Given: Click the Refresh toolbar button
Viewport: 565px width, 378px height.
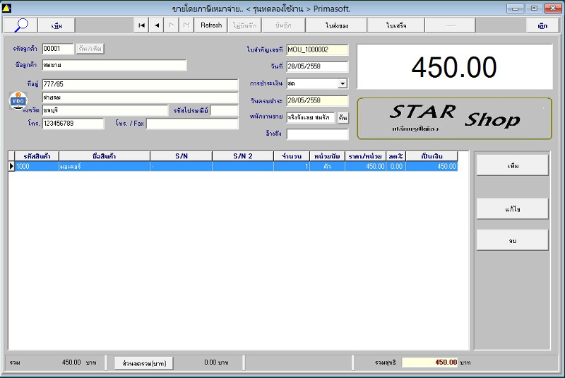Looking at the screenshot, I should (211, 25).
